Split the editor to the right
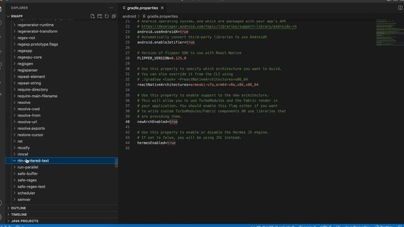This screenshot has height=227, width=404. click(400, 8)
